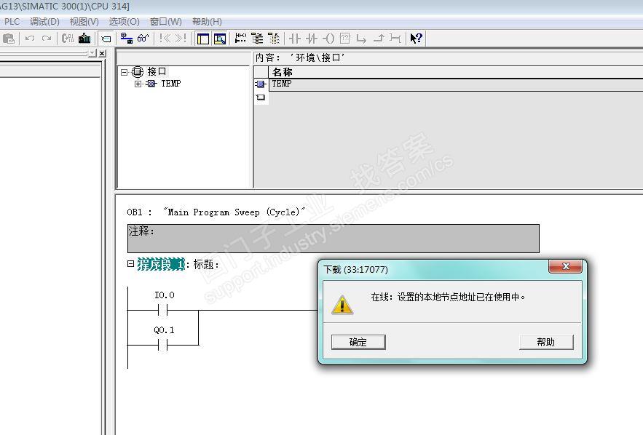Click the warning icon in dialog
Viewport: 643px width, 435px height.
[x=342, y=306]
